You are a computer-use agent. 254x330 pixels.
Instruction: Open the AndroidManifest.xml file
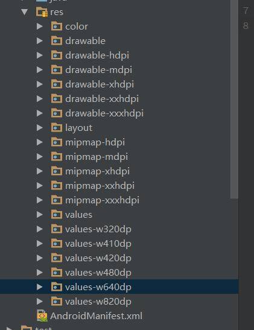click(96, 316)
